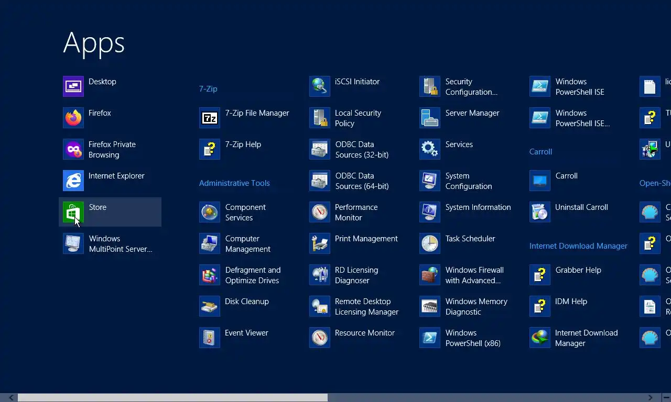
Task: Open the Services gear icon
Action: [x=430, y=149]
